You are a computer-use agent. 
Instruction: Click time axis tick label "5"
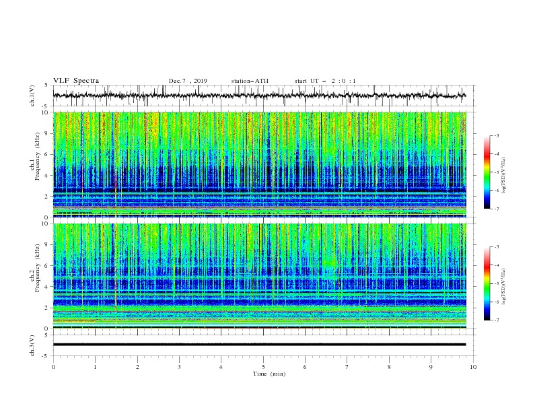[x=263, y=367]
